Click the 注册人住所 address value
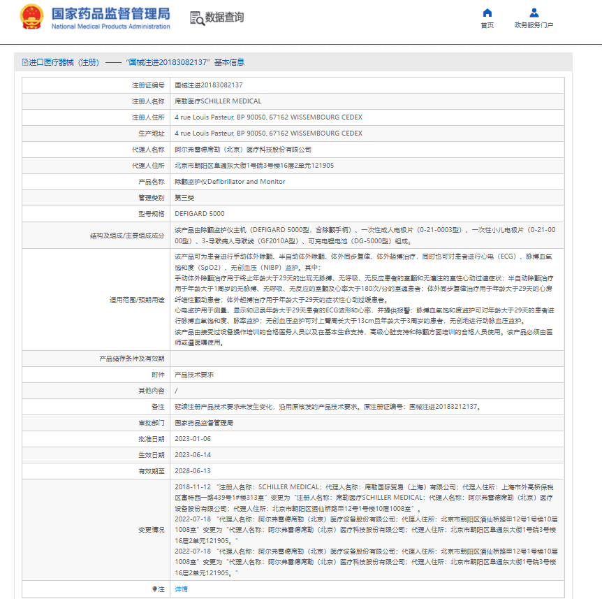The height and width of the screenshot is (599, 602). point(268,117)
